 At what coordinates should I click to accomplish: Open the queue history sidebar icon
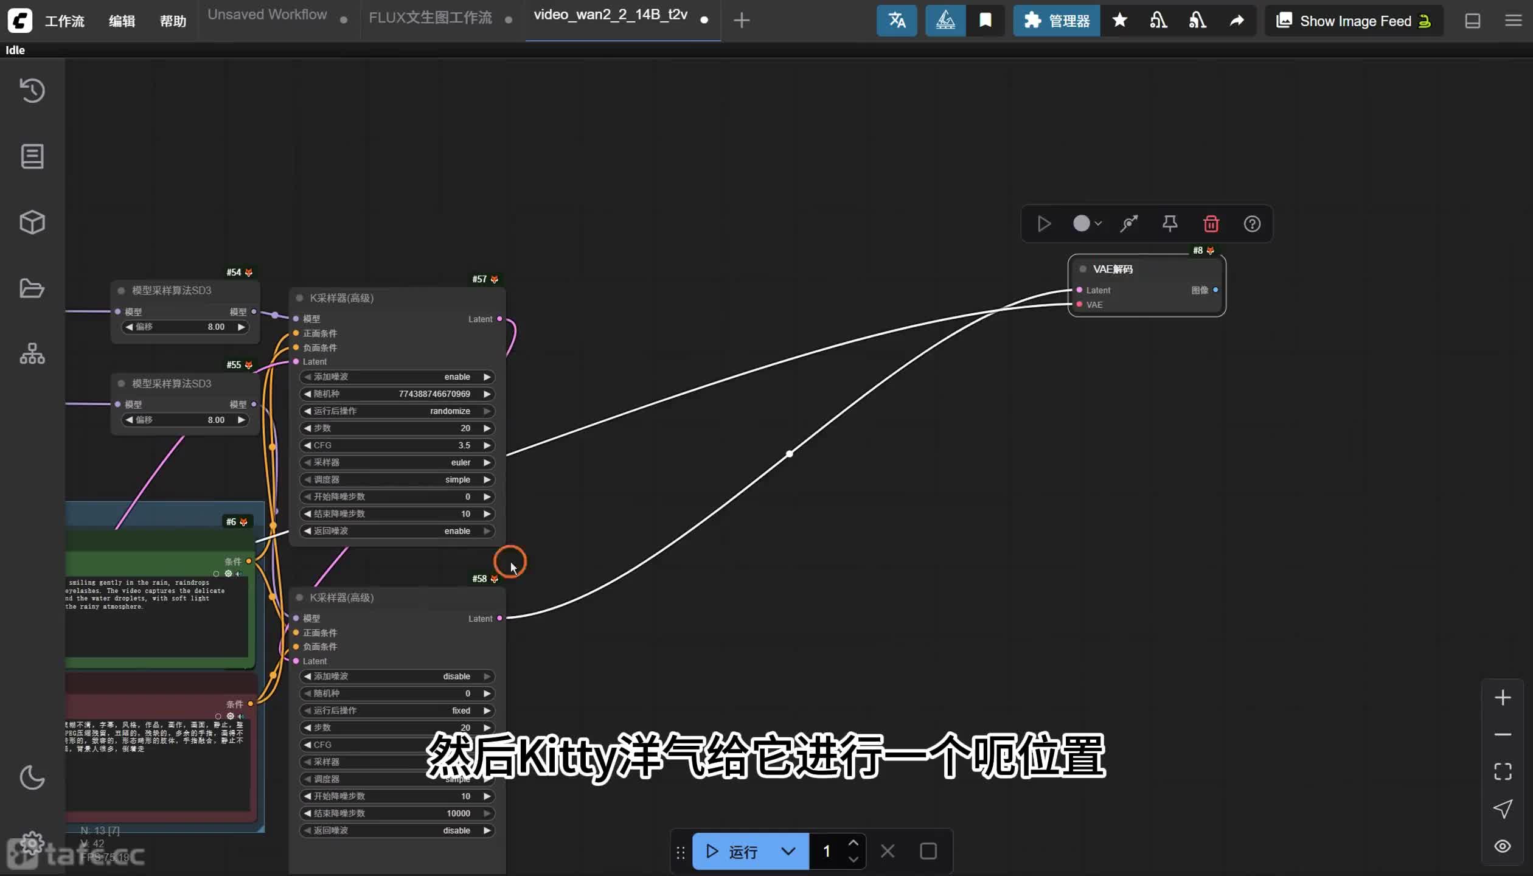[x=32, y=91]
